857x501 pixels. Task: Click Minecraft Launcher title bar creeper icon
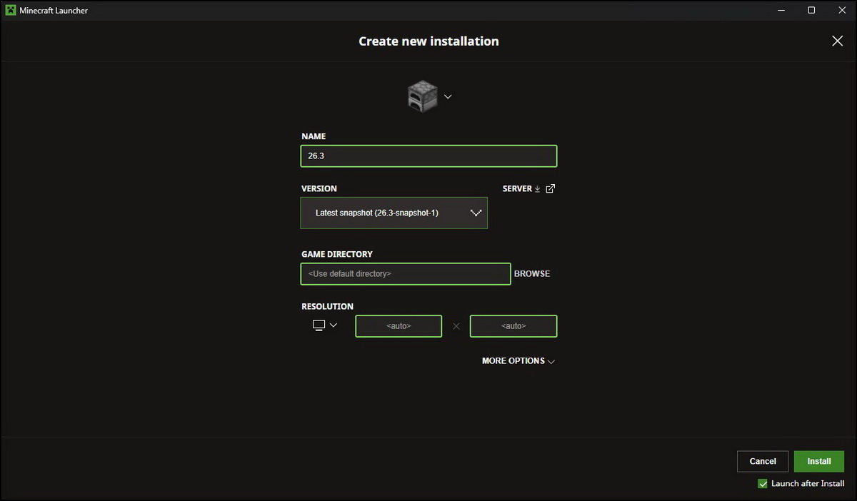pos(11,11)
